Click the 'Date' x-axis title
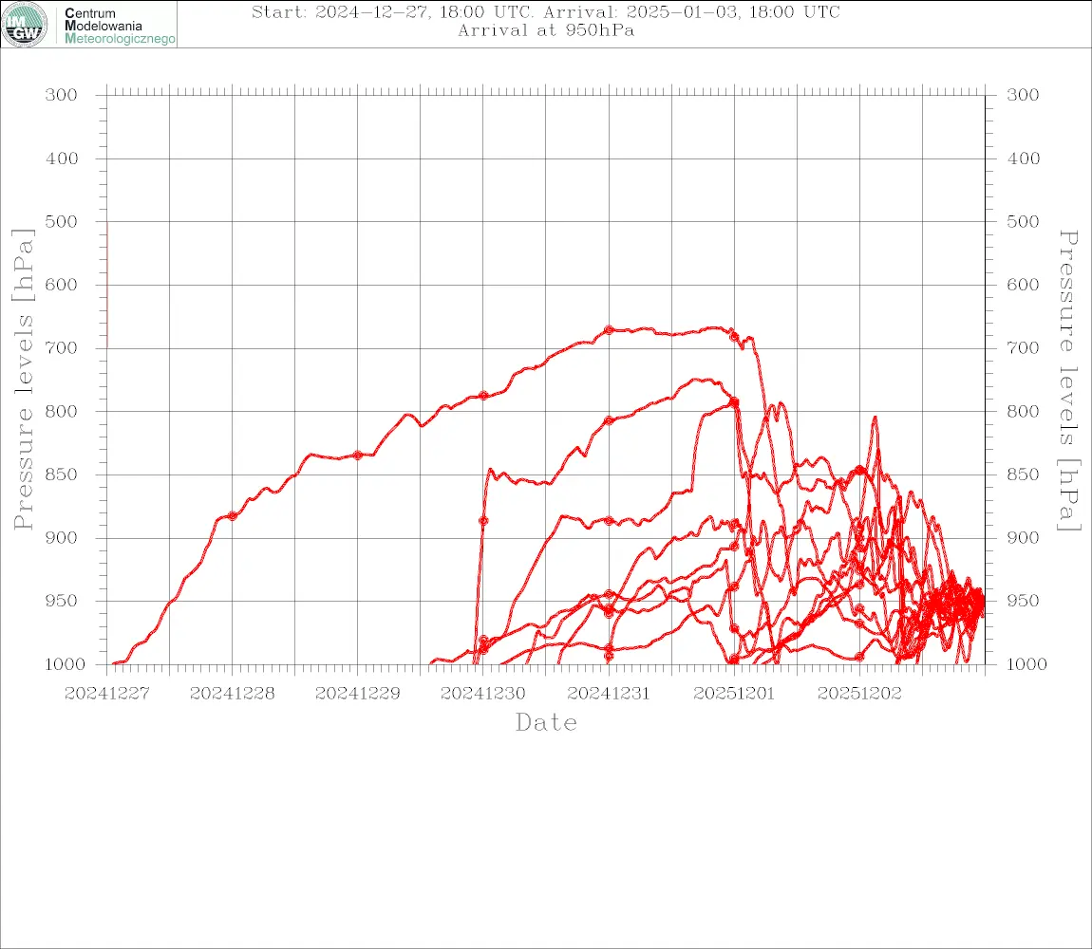Image resolution: width=1092 pixels, height=949 pixels. click(x=546, y=723)
